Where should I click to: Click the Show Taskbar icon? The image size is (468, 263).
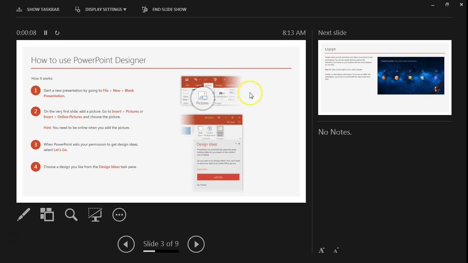(19, 9)
